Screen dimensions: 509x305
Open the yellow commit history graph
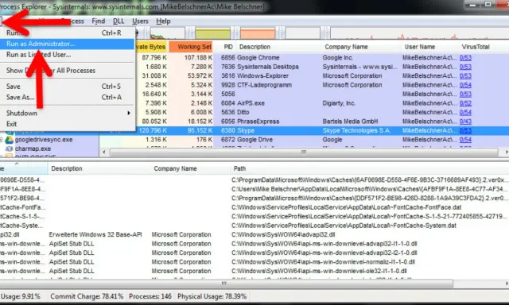(x=212, y=33)
